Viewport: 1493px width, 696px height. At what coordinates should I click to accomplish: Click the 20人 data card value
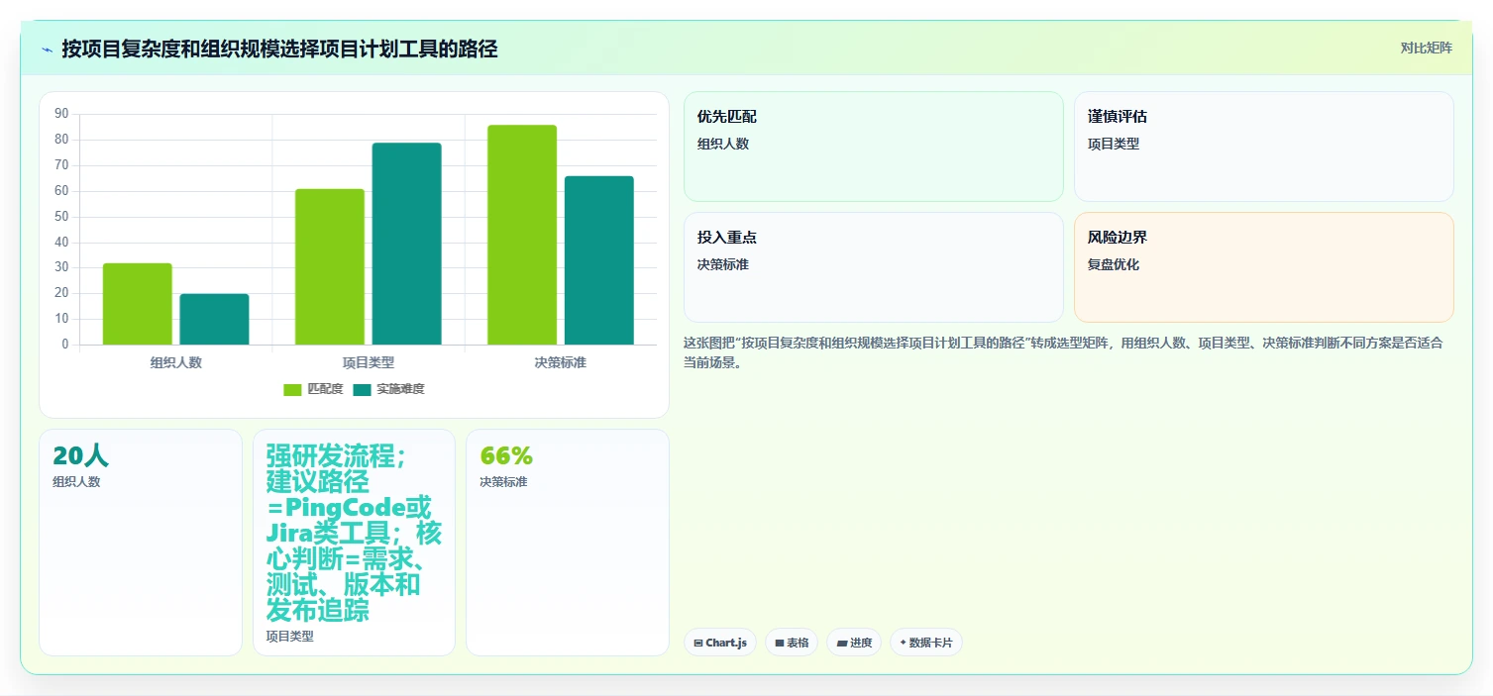[x=80, y=455]
